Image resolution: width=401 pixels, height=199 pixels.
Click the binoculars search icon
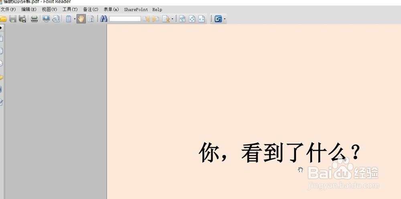coord(103,19)
